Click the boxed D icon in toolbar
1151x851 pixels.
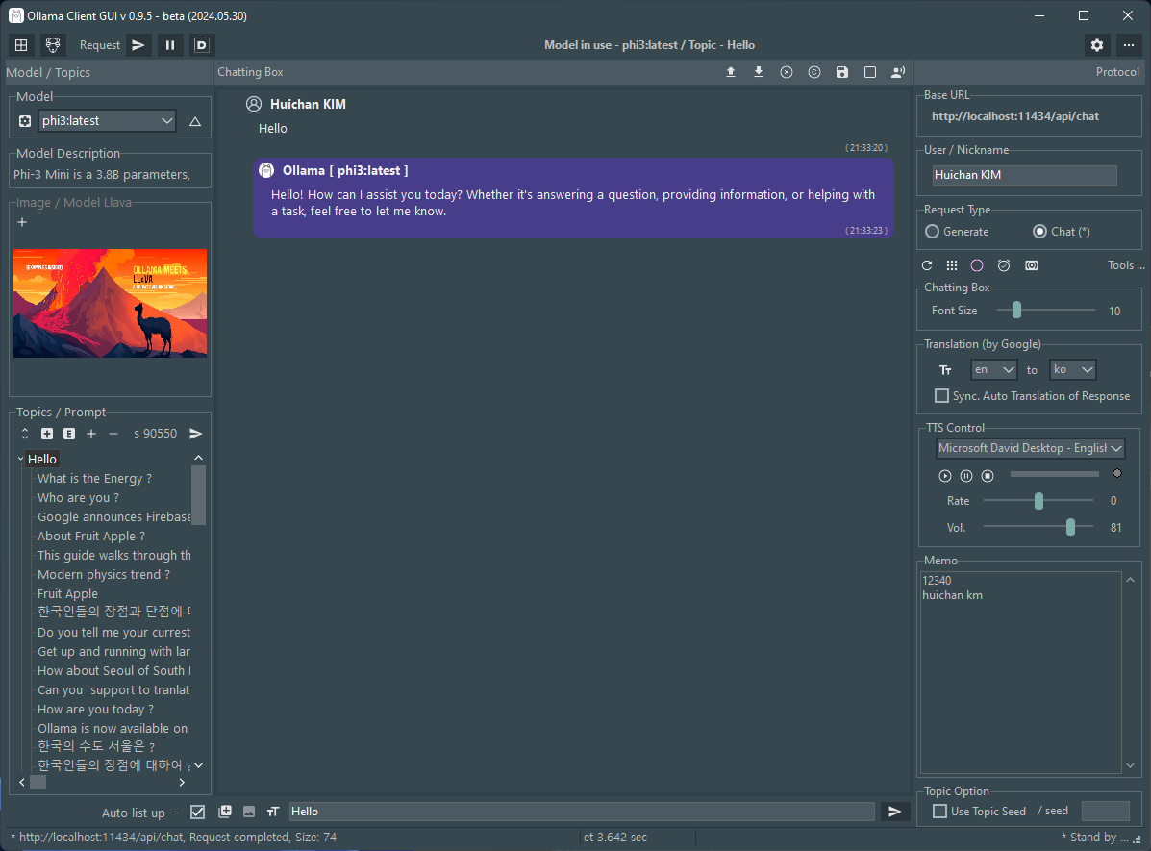click(x=201, y=45)
